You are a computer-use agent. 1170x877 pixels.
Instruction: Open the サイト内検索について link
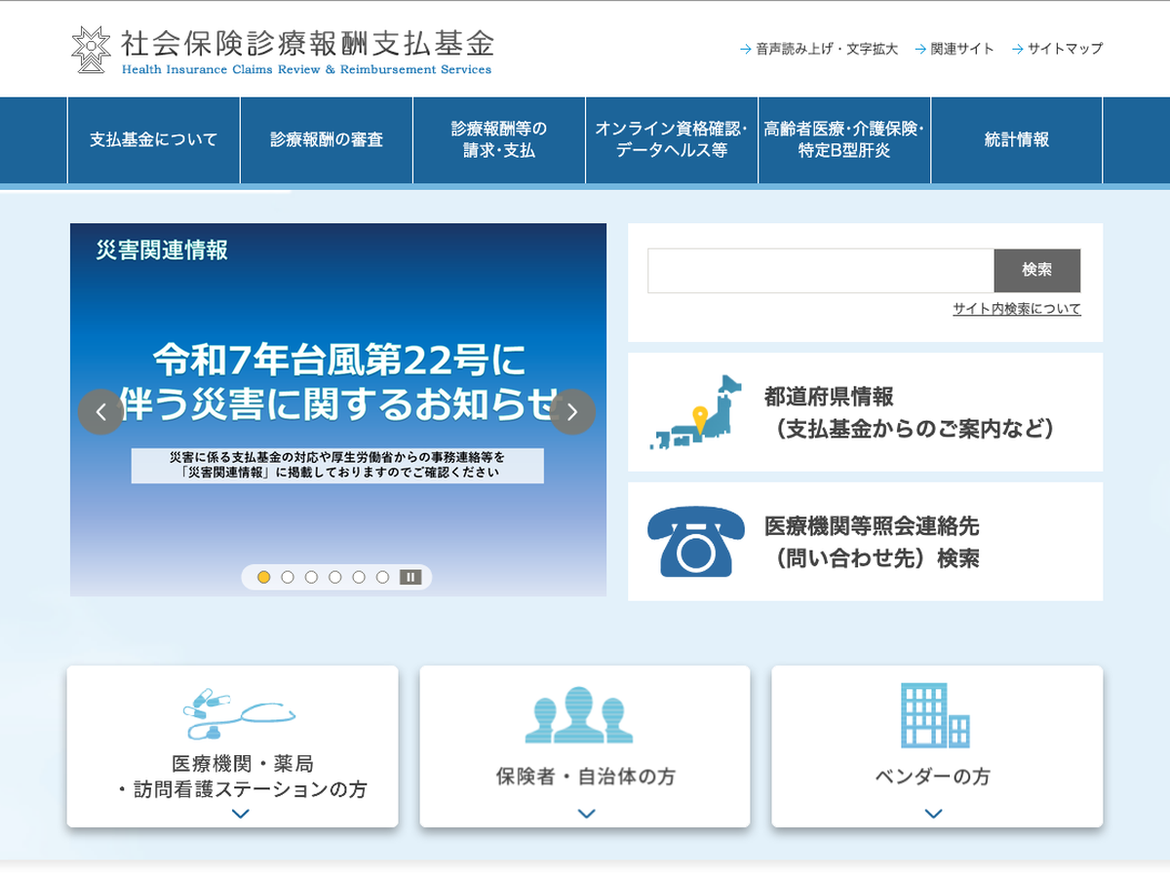[1016, 309]
